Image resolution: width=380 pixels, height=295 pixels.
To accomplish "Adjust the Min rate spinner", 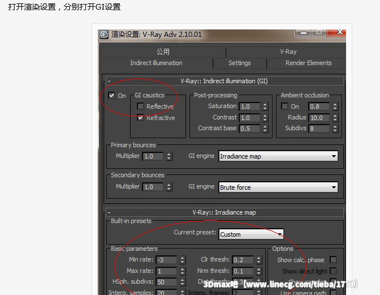I will [183, 260].
